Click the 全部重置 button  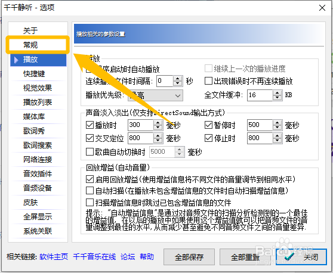(x=245, y=257)
